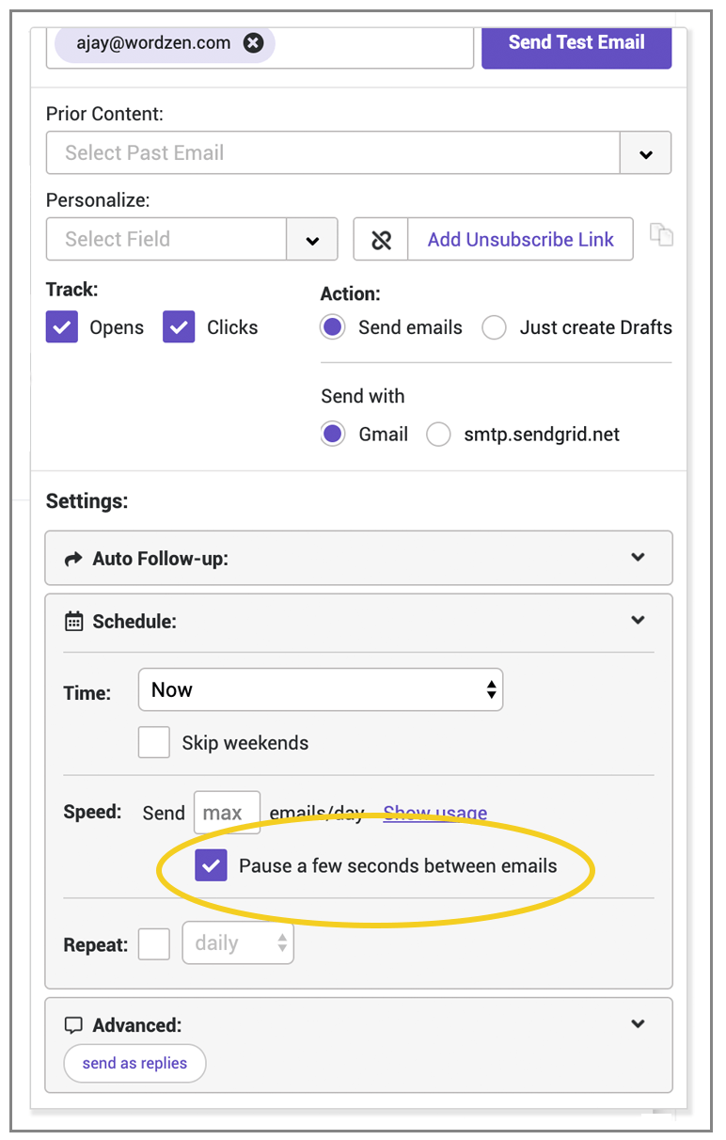
Task: Tick the Repeat checkbox
Action: click(154, 943)
